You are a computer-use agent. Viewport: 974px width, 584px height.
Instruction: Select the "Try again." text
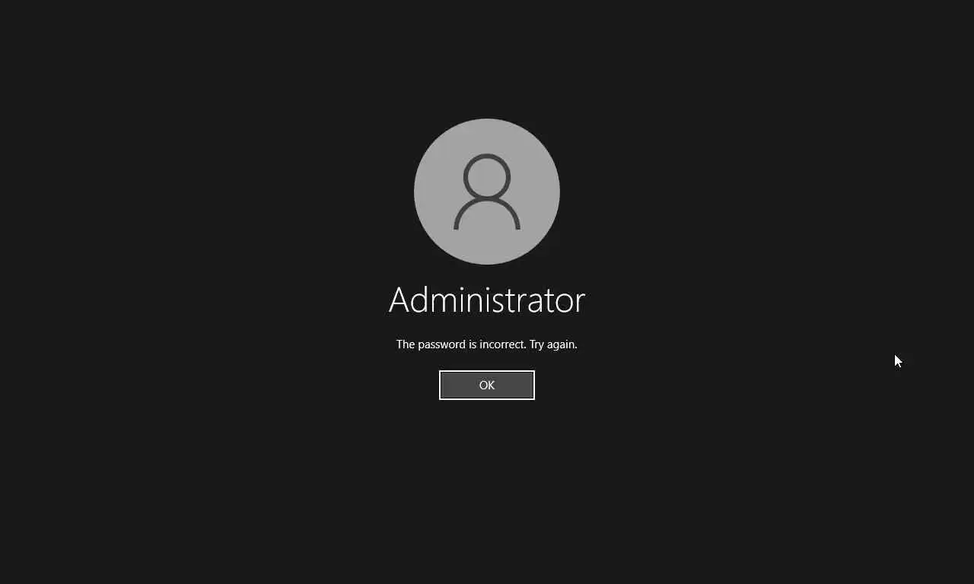point(553,344)
